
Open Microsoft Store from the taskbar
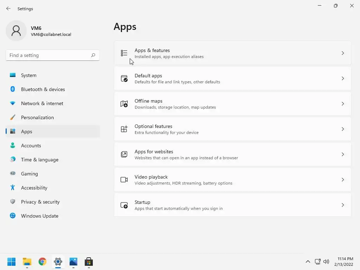(89, 262)
